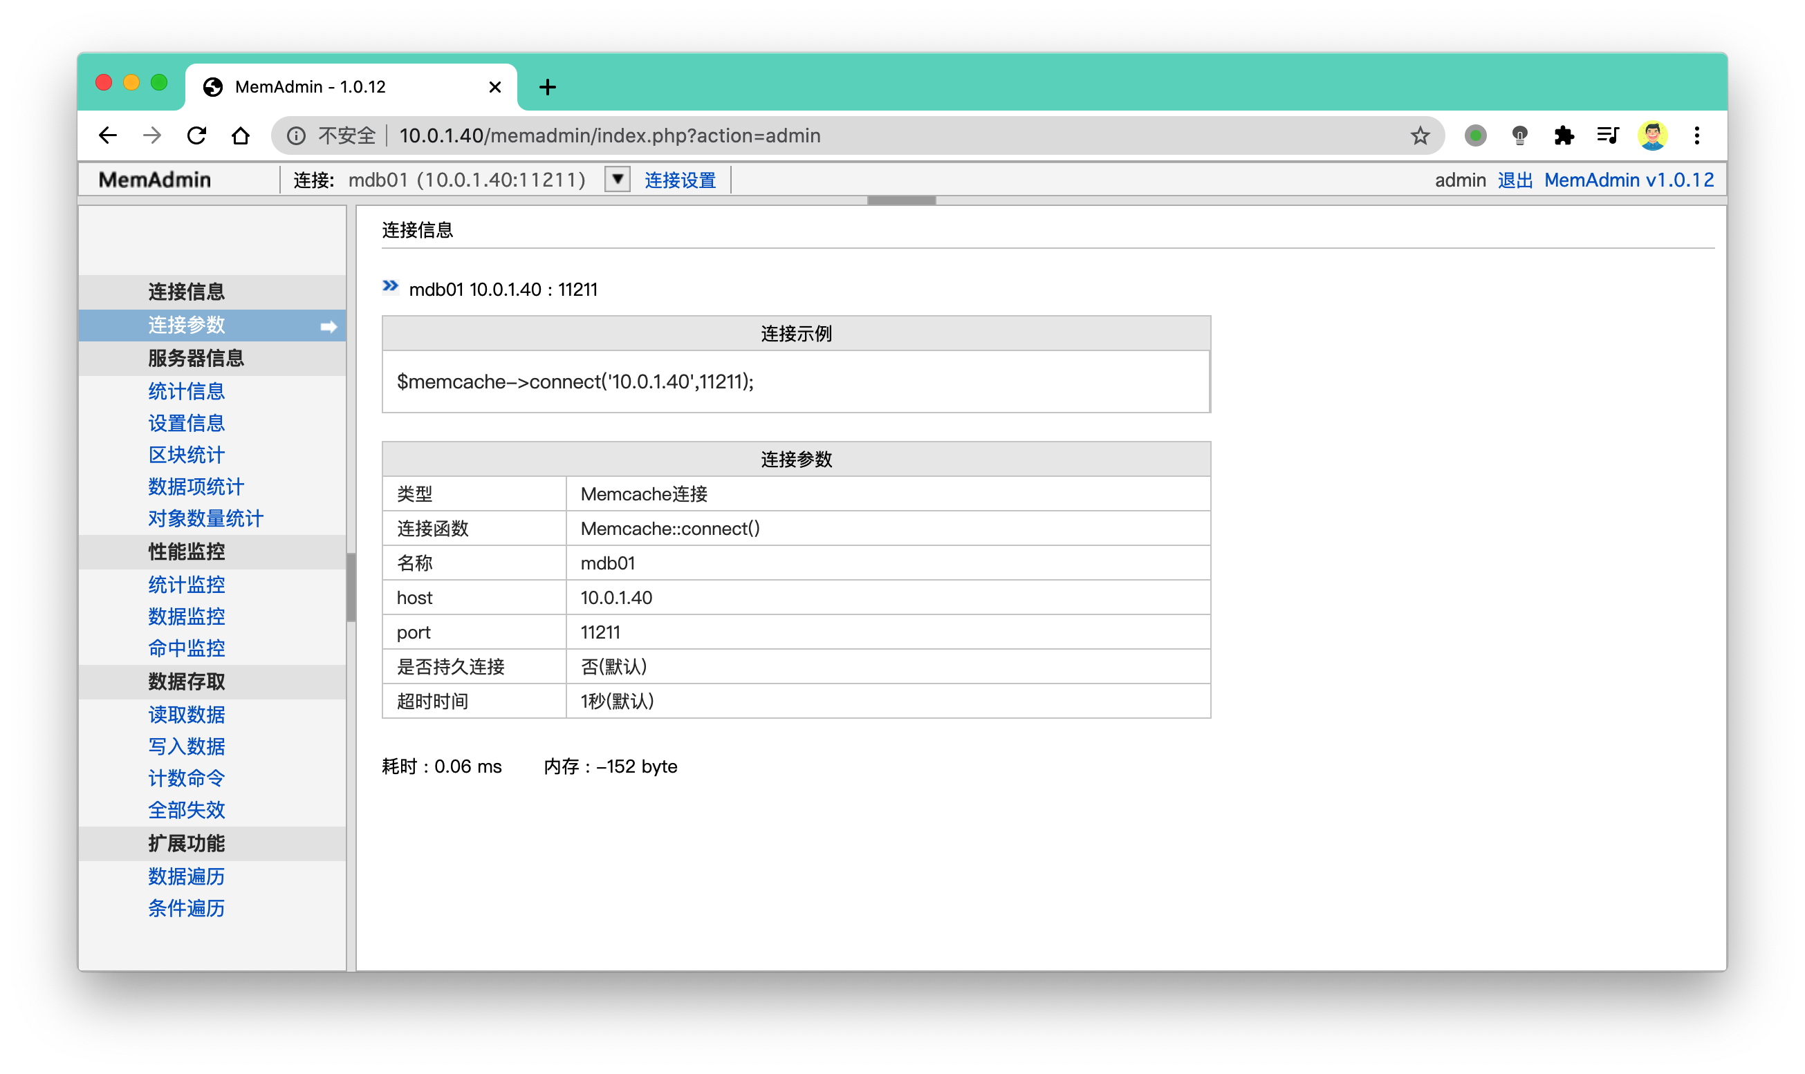Open the Extensions puzzle icon
This screenshot has height=1074, width=1805.
pyautogui.click(x=1563, y=135)
